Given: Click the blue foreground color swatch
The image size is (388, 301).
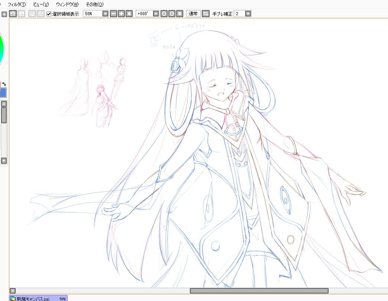Looking at the screenshot, I should (3, 93).
